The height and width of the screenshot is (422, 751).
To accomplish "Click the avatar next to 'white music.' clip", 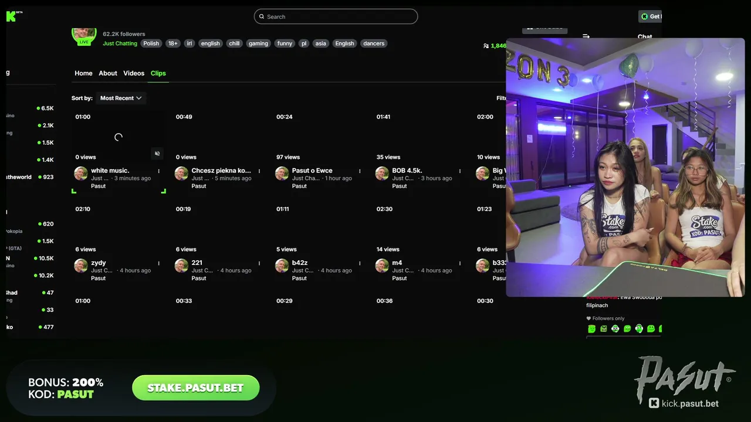I will (x=81, y=173).
